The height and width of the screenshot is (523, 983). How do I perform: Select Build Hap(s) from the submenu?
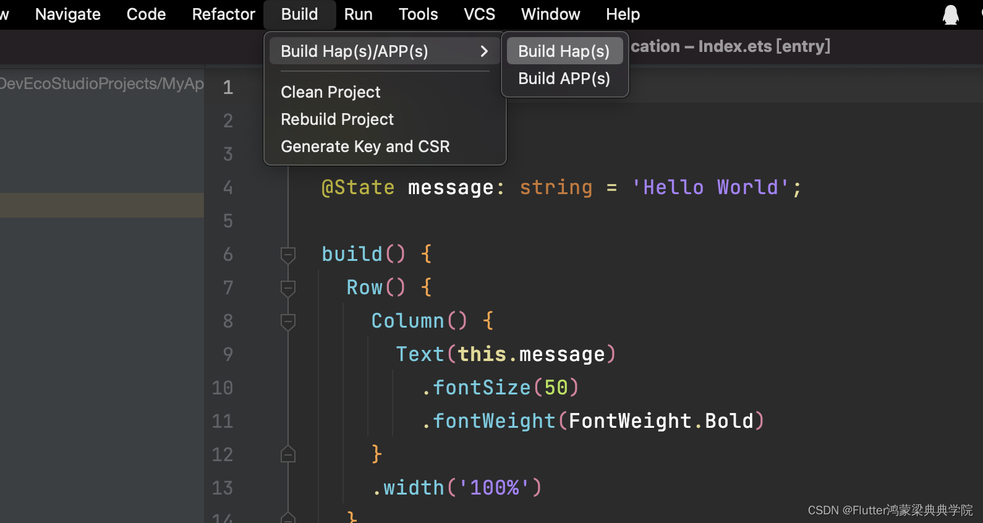[564, 51]
